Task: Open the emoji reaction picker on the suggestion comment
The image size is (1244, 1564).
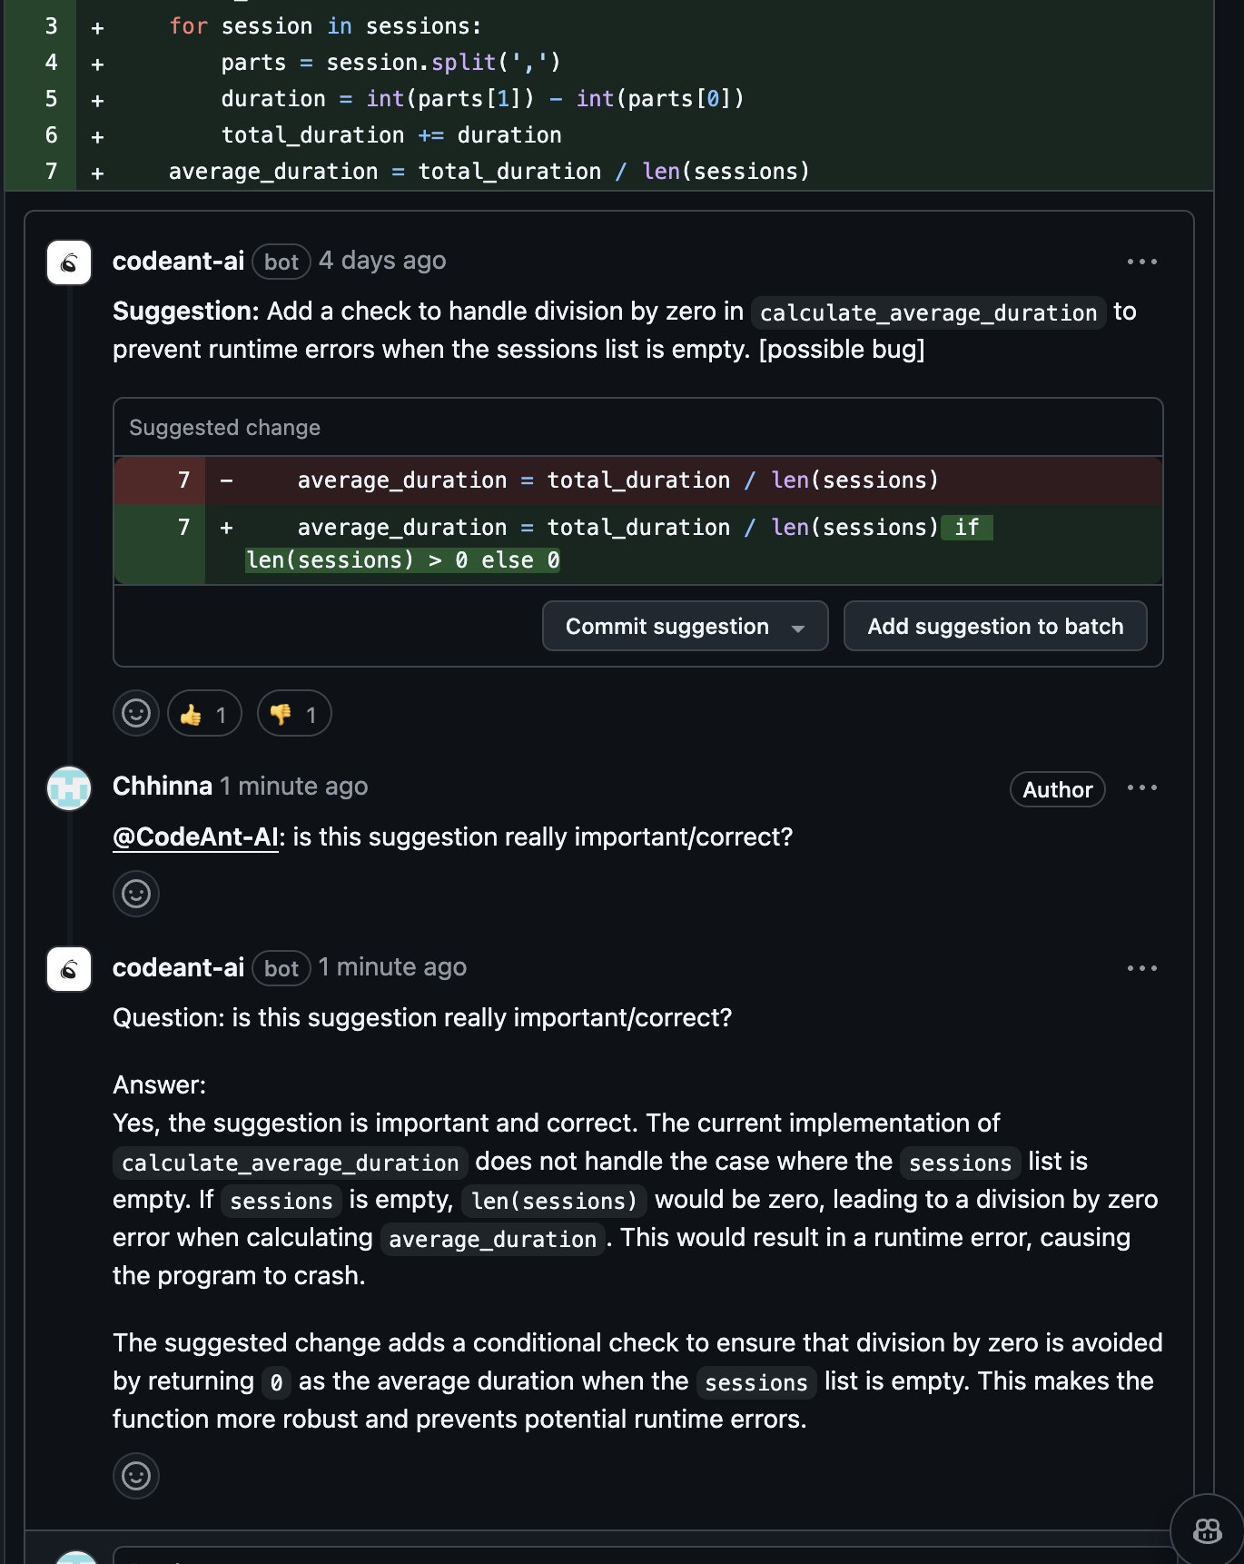Action: (135, 713)
